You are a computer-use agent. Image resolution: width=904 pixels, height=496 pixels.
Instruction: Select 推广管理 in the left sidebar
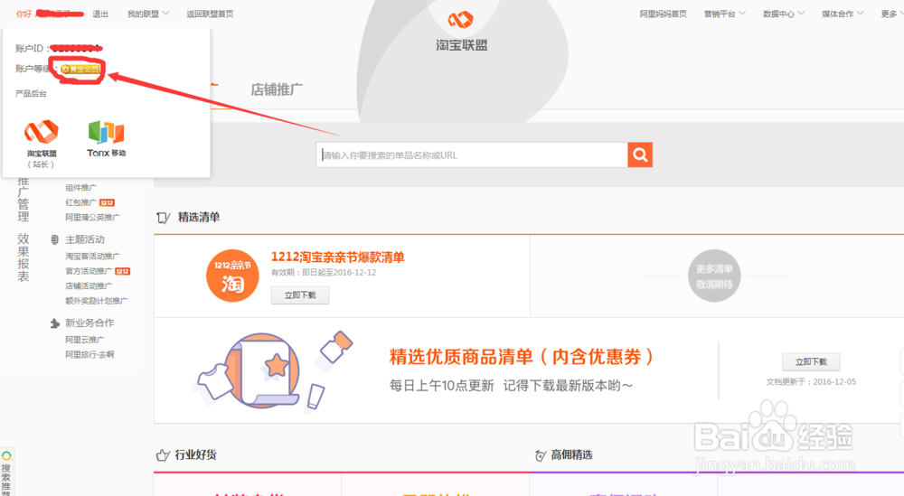[24, 201]
